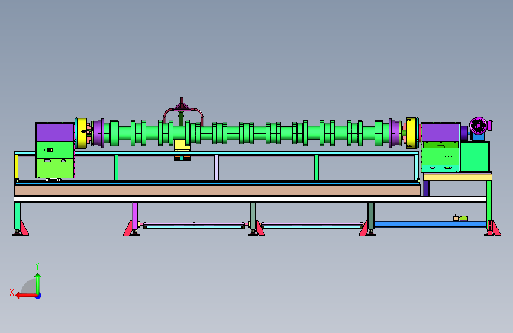Select the yellow flange disc on the right side

click(412, 133)
